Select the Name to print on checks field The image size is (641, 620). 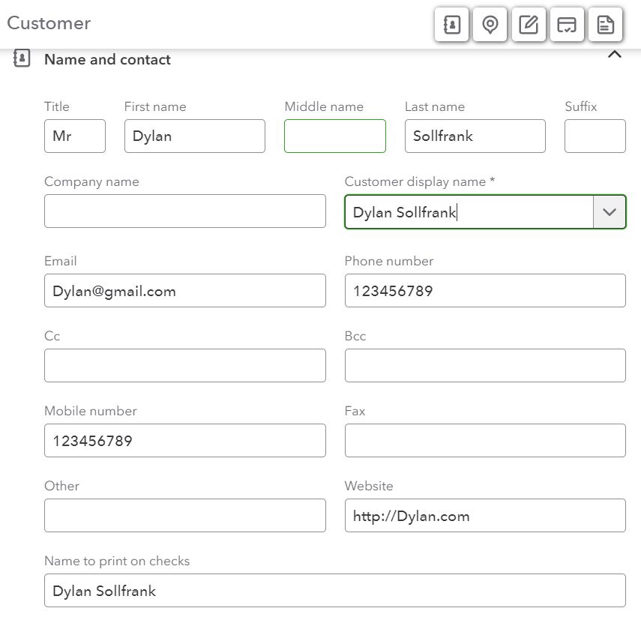coord(335,590)
